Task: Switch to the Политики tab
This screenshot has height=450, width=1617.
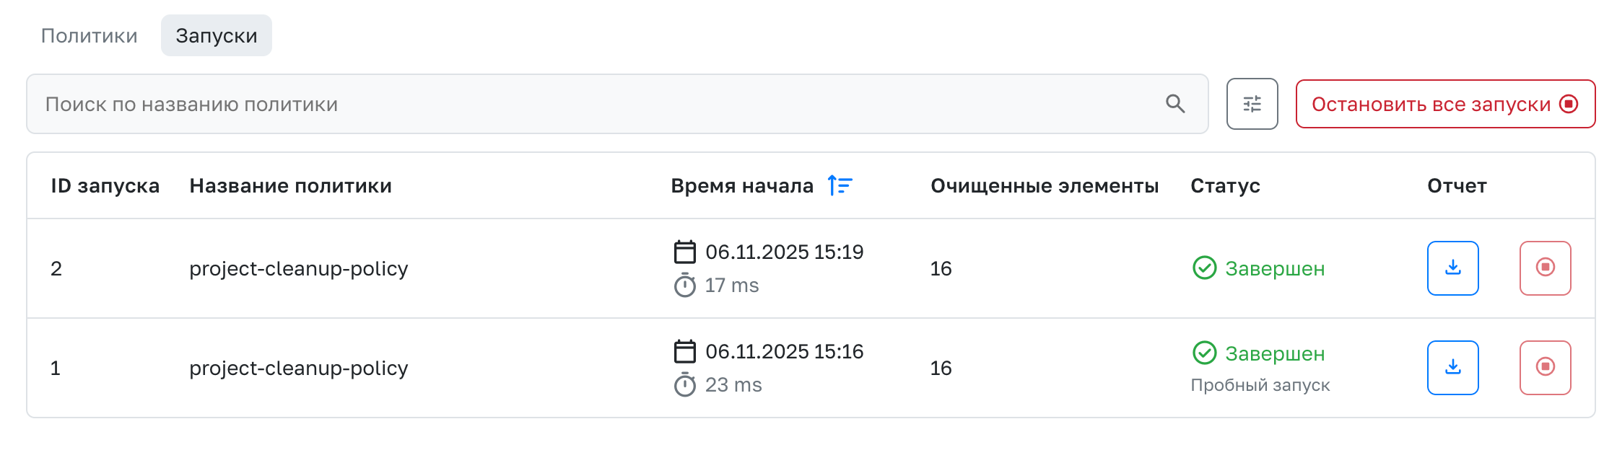Action: (89, 35)
